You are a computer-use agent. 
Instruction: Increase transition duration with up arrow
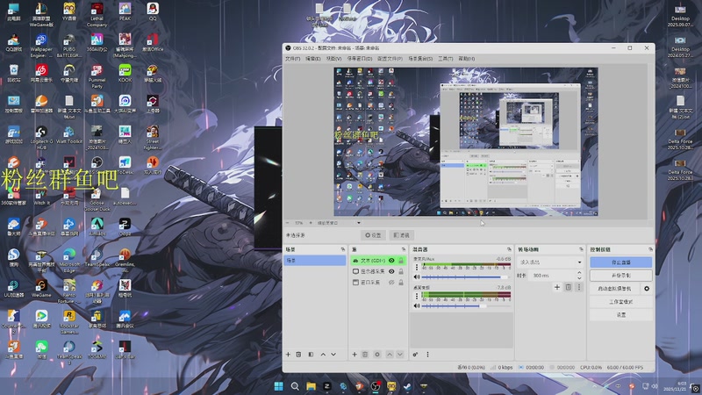click(579, 273)
